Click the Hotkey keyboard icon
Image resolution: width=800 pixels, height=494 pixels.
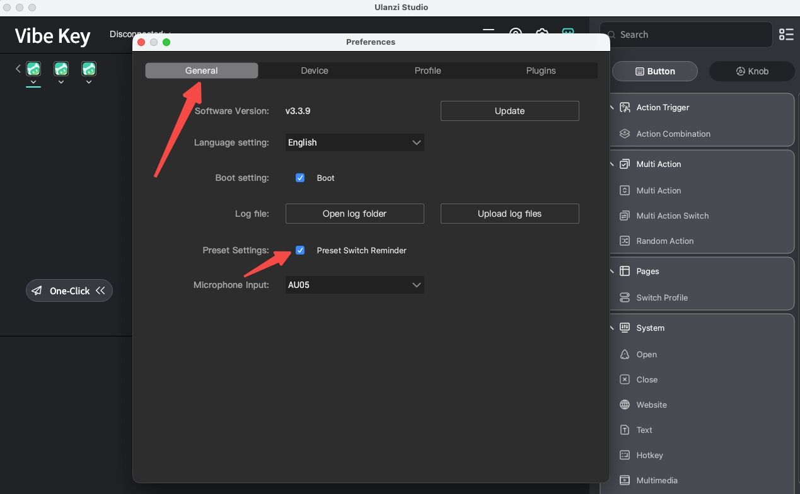tap(625, 455)
